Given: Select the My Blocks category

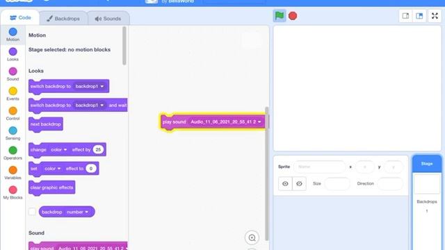Looking at the screenshot, I should (x=13, y=193).
